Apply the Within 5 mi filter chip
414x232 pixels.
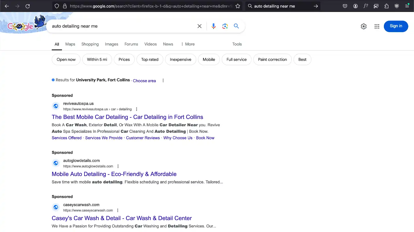(x=97, y=59)
